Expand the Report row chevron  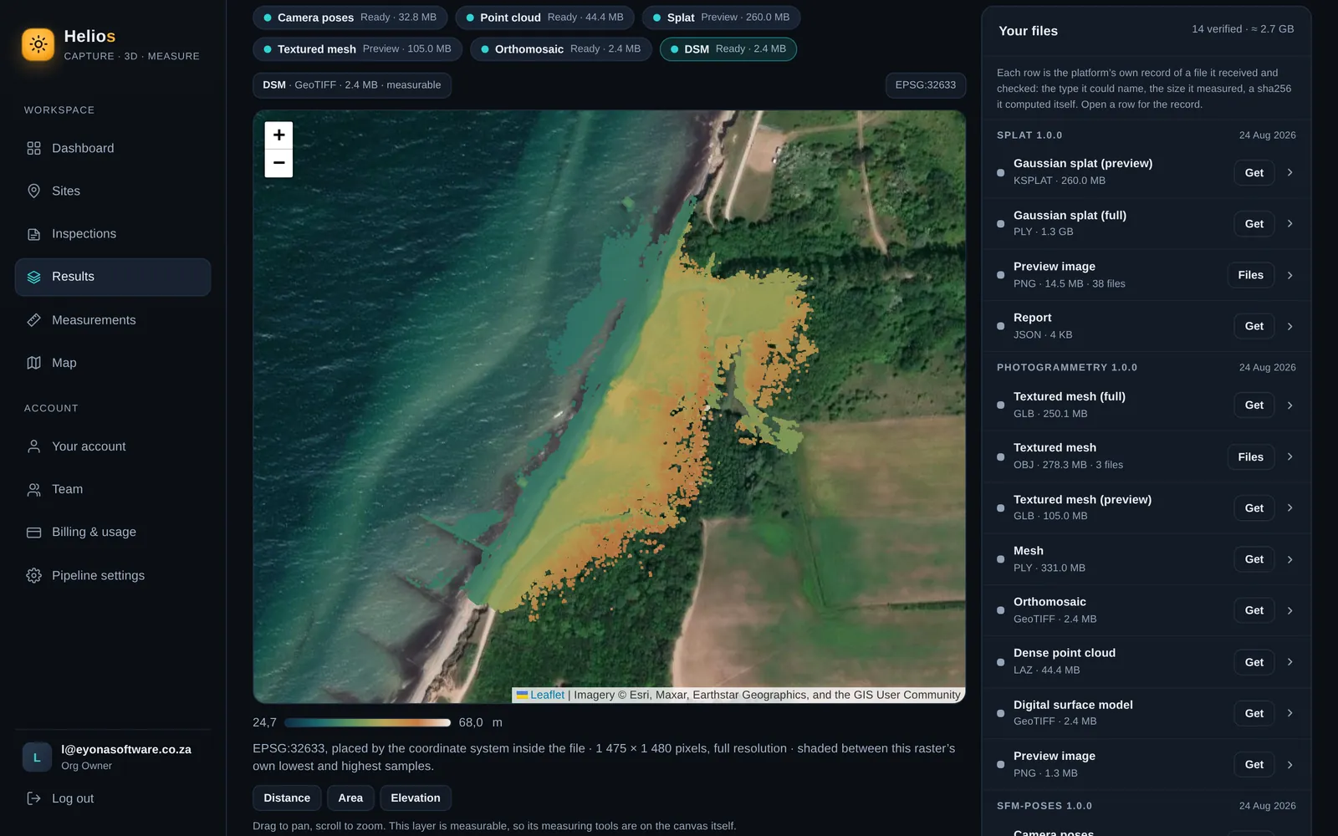1290,326
